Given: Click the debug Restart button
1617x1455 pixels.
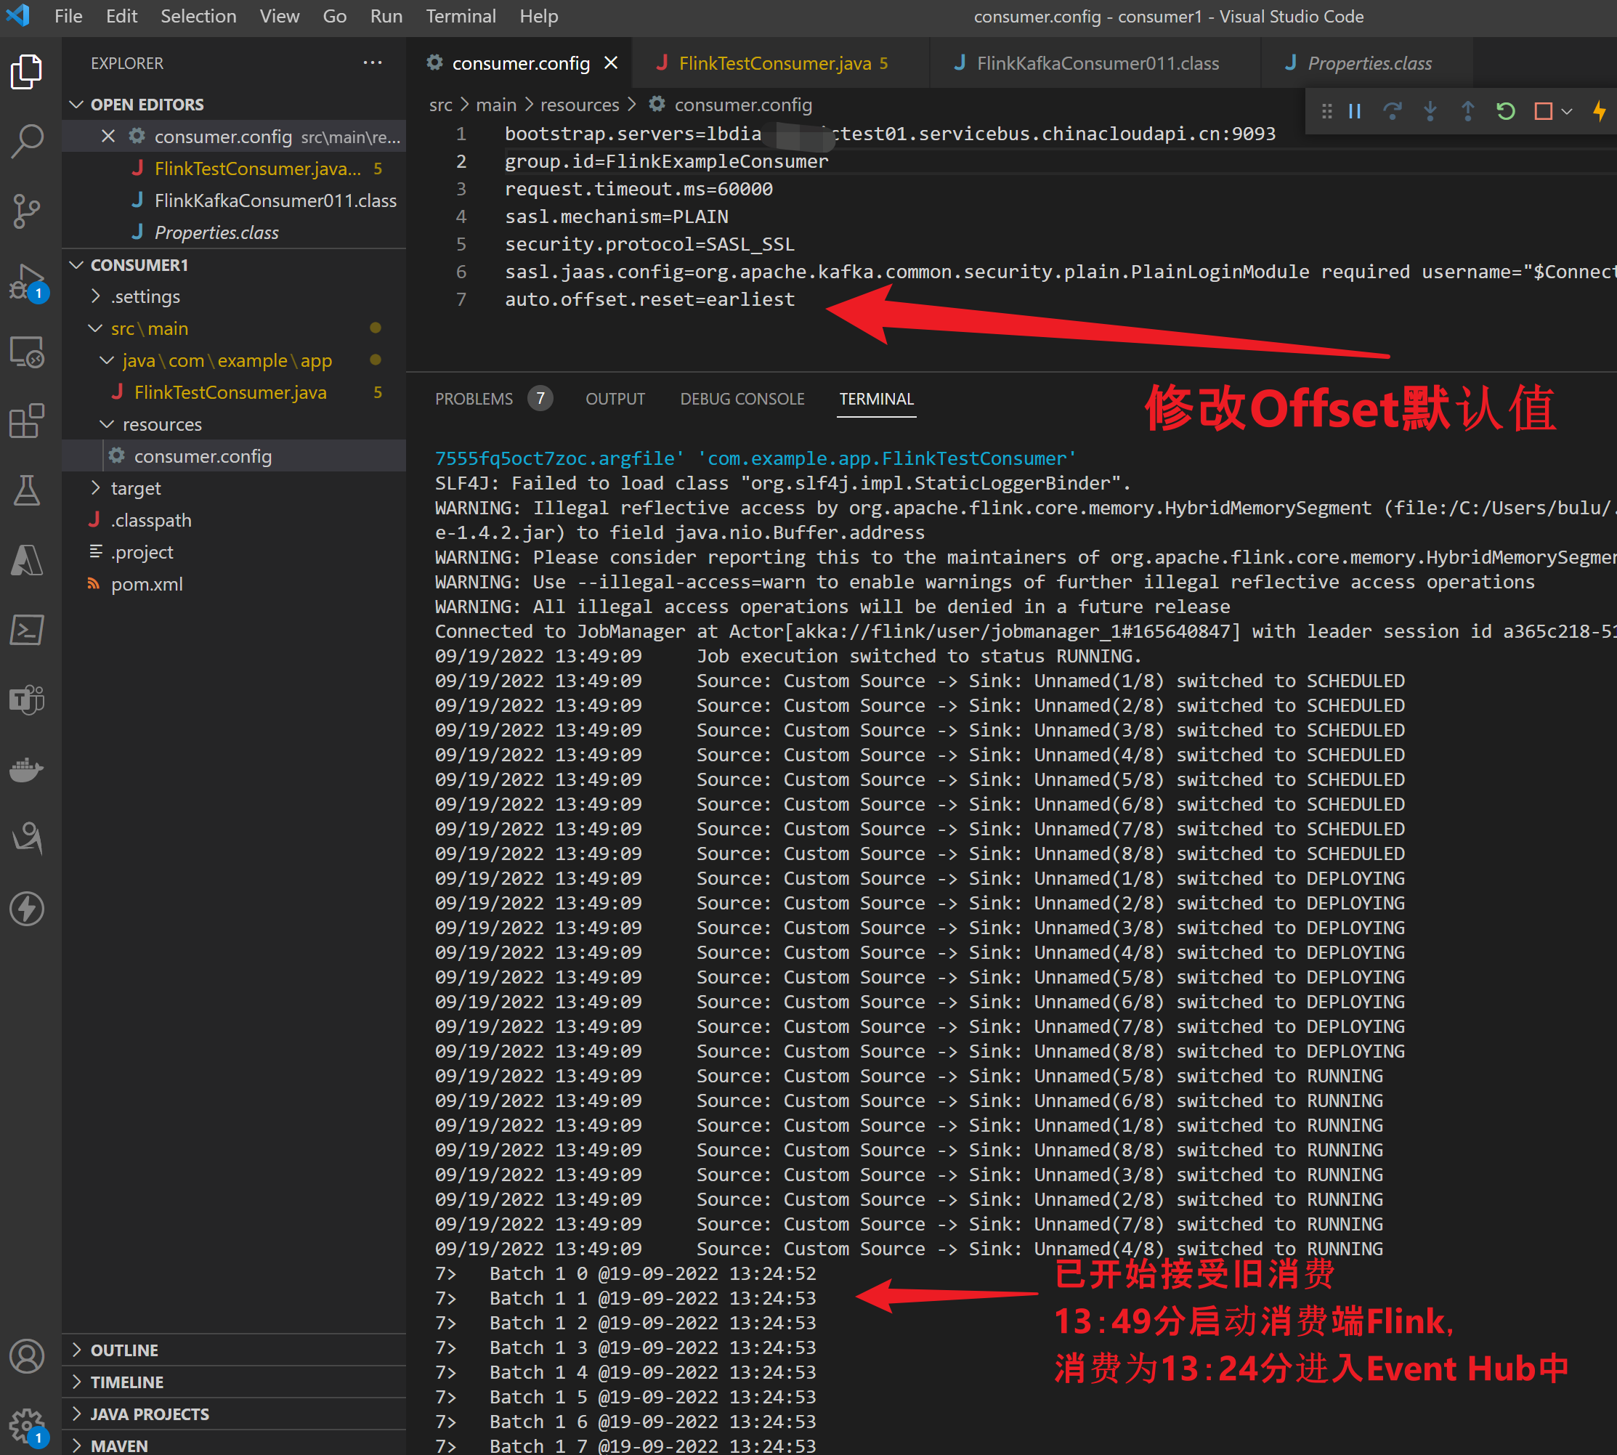Looking at the screenshot, I should pyautogui.click(x=1506, y=111).
